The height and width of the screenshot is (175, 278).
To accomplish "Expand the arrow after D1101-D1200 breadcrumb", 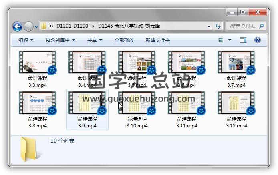I will (x=93, y=26).
